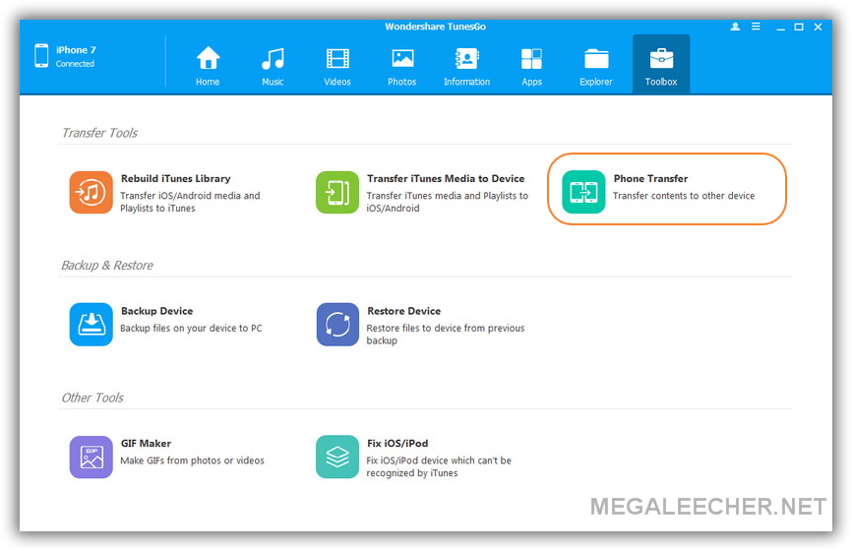Screen dimensions: 852x551
Task: Click the Other Tools section heading
Action: (92, 398)
